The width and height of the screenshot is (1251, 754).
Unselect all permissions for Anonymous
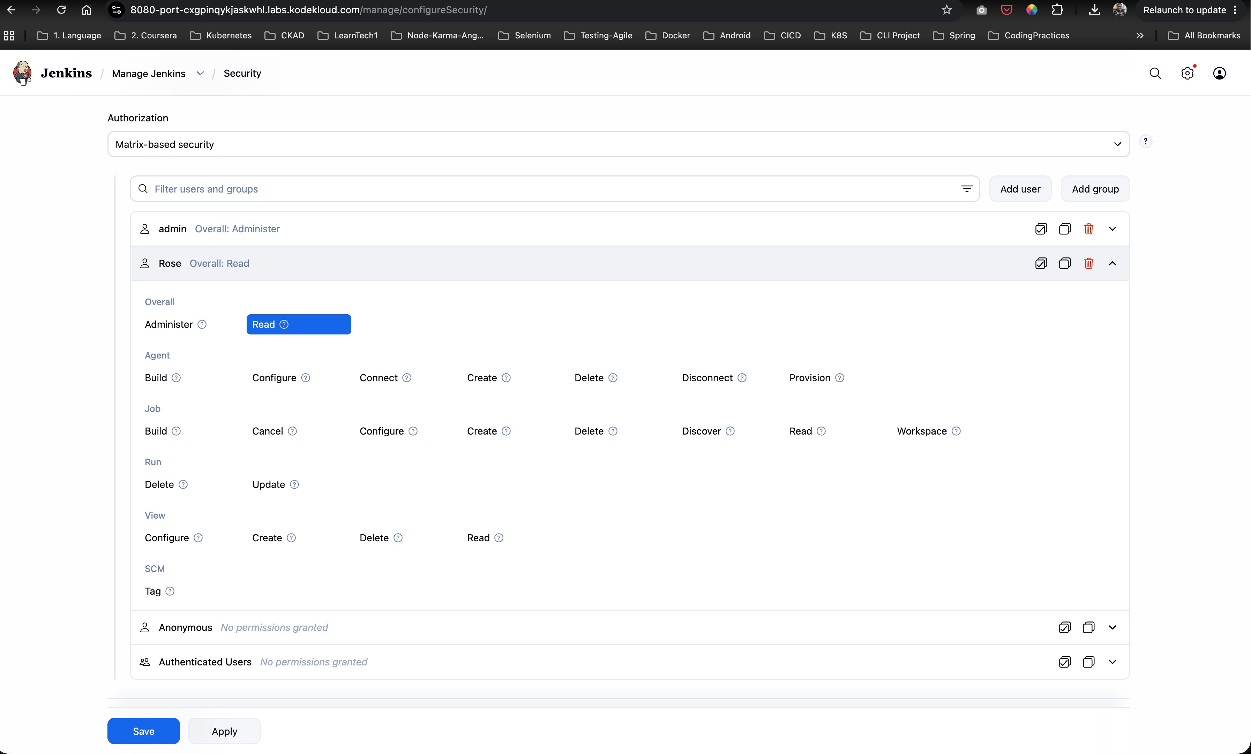pos(1088,628)
